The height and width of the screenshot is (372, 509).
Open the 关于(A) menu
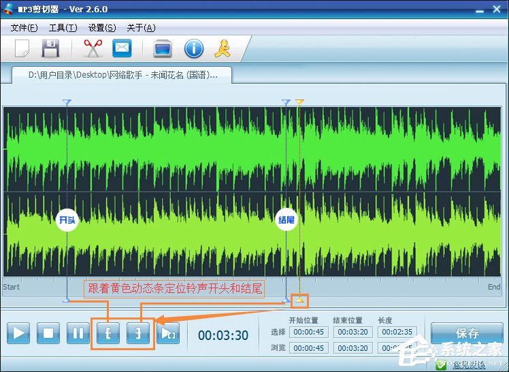pos(141,28)
